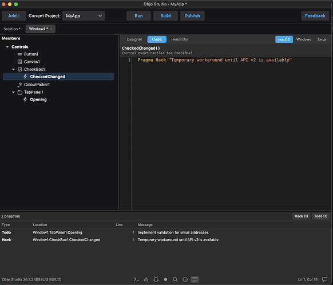
Task: Show the info circle panel icon
Action: coord(185,279)
